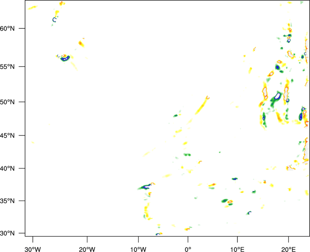Click the 30°W longitude label
The height and width of the screenshot is (252, 310).
(33, 249)
